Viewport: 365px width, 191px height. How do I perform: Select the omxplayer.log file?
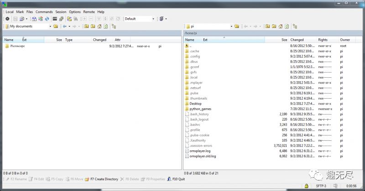click(200, 151)
